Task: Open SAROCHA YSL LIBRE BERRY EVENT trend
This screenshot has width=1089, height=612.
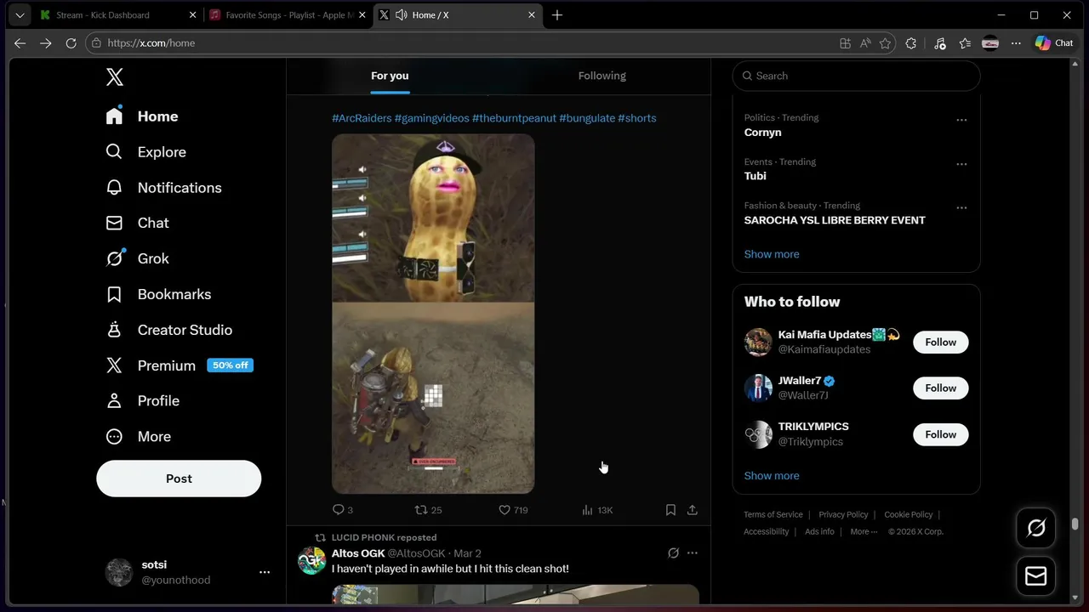Action: click(x=835, y=220)
